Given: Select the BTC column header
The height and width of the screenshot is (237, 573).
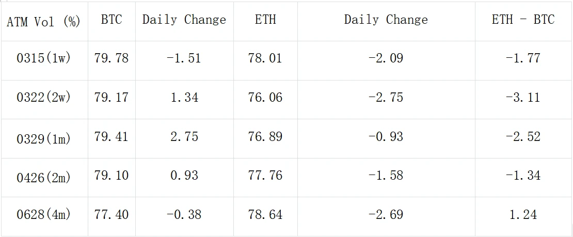Looking at the screenshot, I should click(x=112, y=20).
